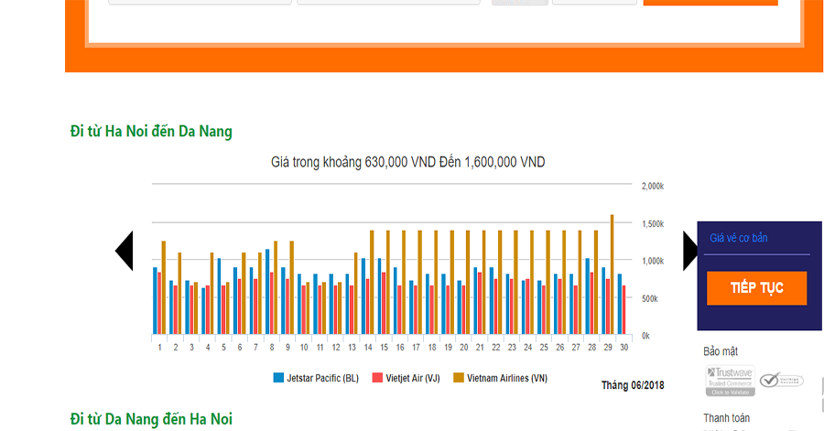Click the next month right arrow
The width and height of the screenshot is (824, 431).
pyautogui.click(x=690, y=251)
